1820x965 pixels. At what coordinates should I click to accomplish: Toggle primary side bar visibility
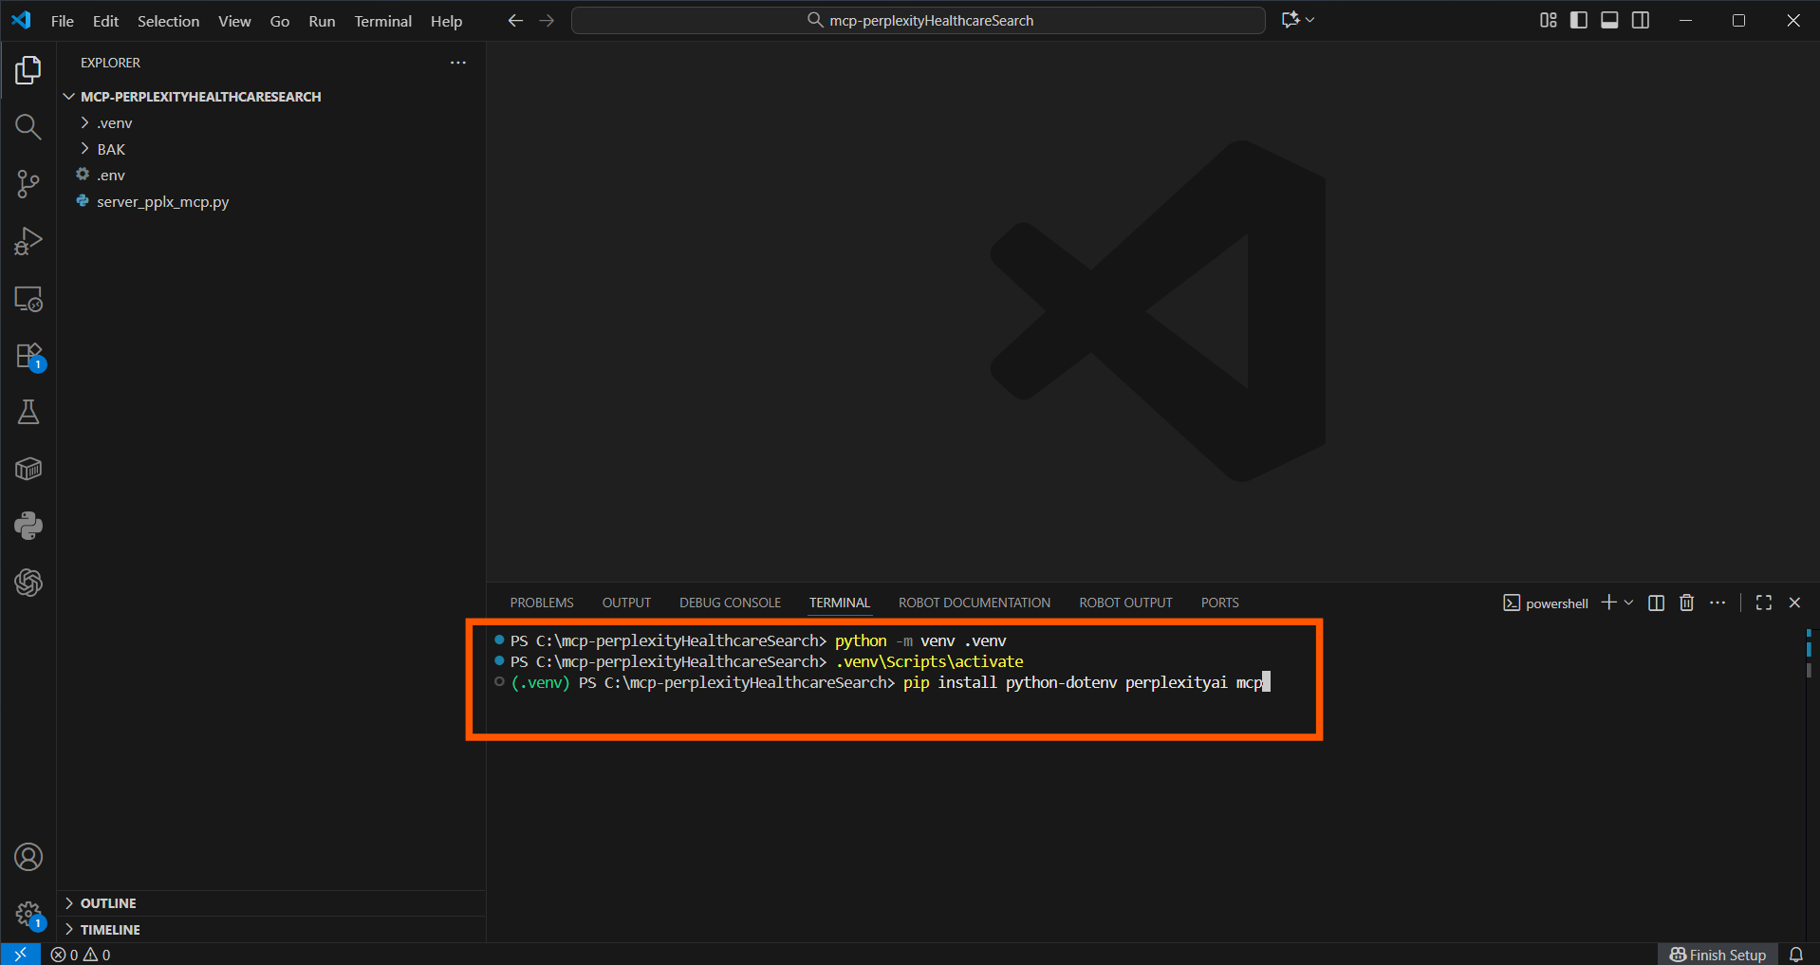click(x=1579, y=20)
